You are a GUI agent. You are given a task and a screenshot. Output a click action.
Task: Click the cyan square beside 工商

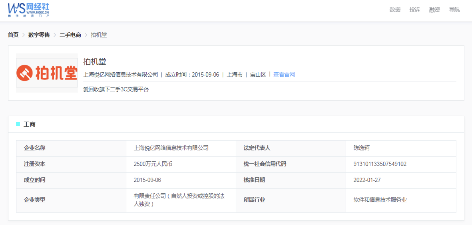pyautogui.click(x=18, y=124)
